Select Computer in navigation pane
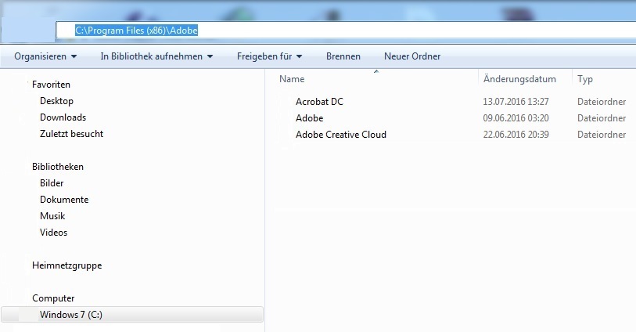 (53, 298)
